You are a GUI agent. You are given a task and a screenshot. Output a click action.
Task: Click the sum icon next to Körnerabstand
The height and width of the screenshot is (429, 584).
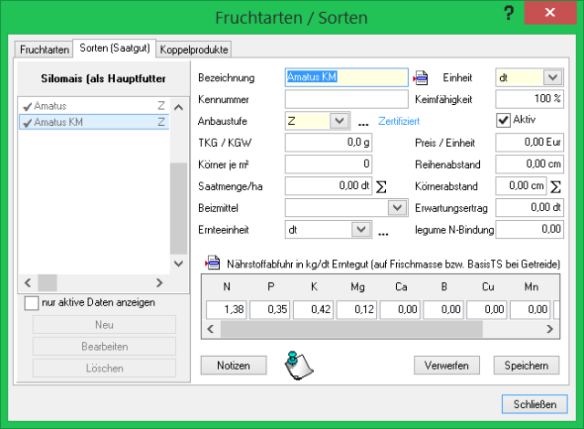[556, 186]
